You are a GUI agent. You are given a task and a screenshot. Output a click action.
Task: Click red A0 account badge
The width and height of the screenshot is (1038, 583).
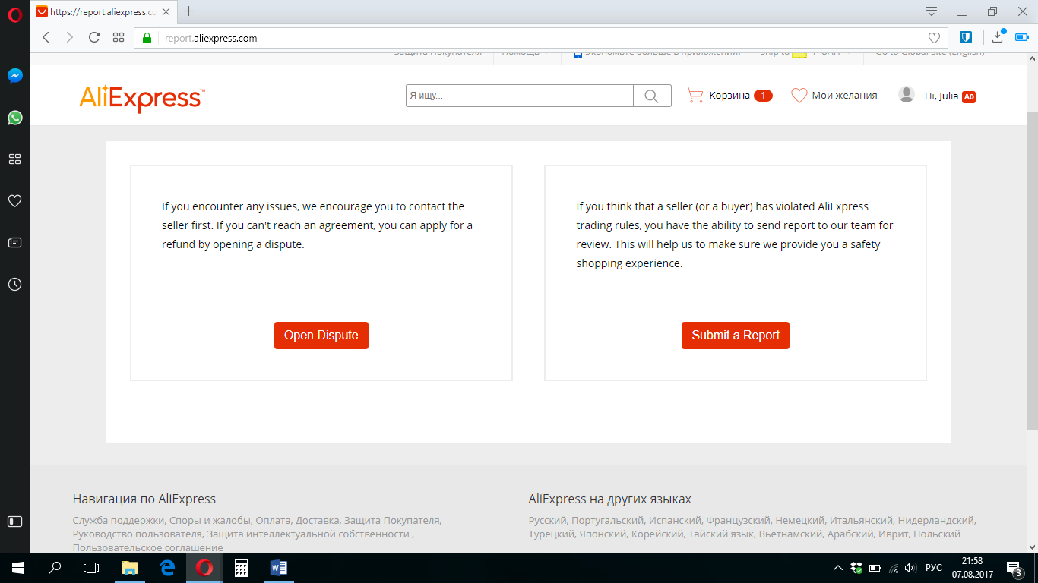pyautogui.click(x=969, y=96)
